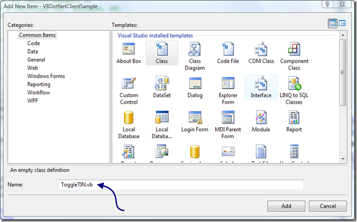Viewport: 357px width, 222px height.
Task: Select the About Box template icon
Action: (129, 49)
